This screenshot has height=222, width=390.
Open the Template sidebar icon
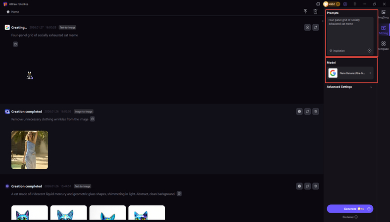(x=383, y=45)
